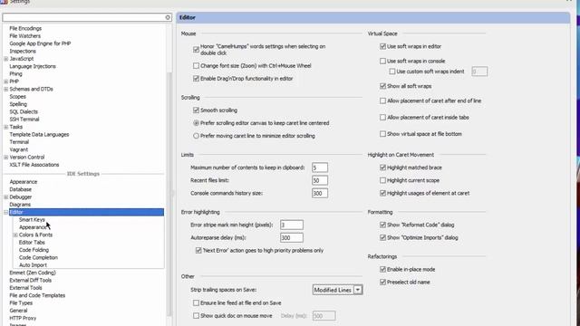580x326 pixels.
Task: Select Diagrams in IDE settings
Action: 20,205
